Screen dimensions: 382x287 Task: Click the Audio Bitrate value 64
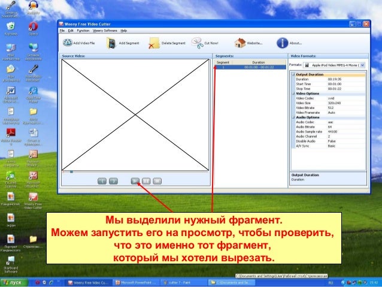(330, 127)
